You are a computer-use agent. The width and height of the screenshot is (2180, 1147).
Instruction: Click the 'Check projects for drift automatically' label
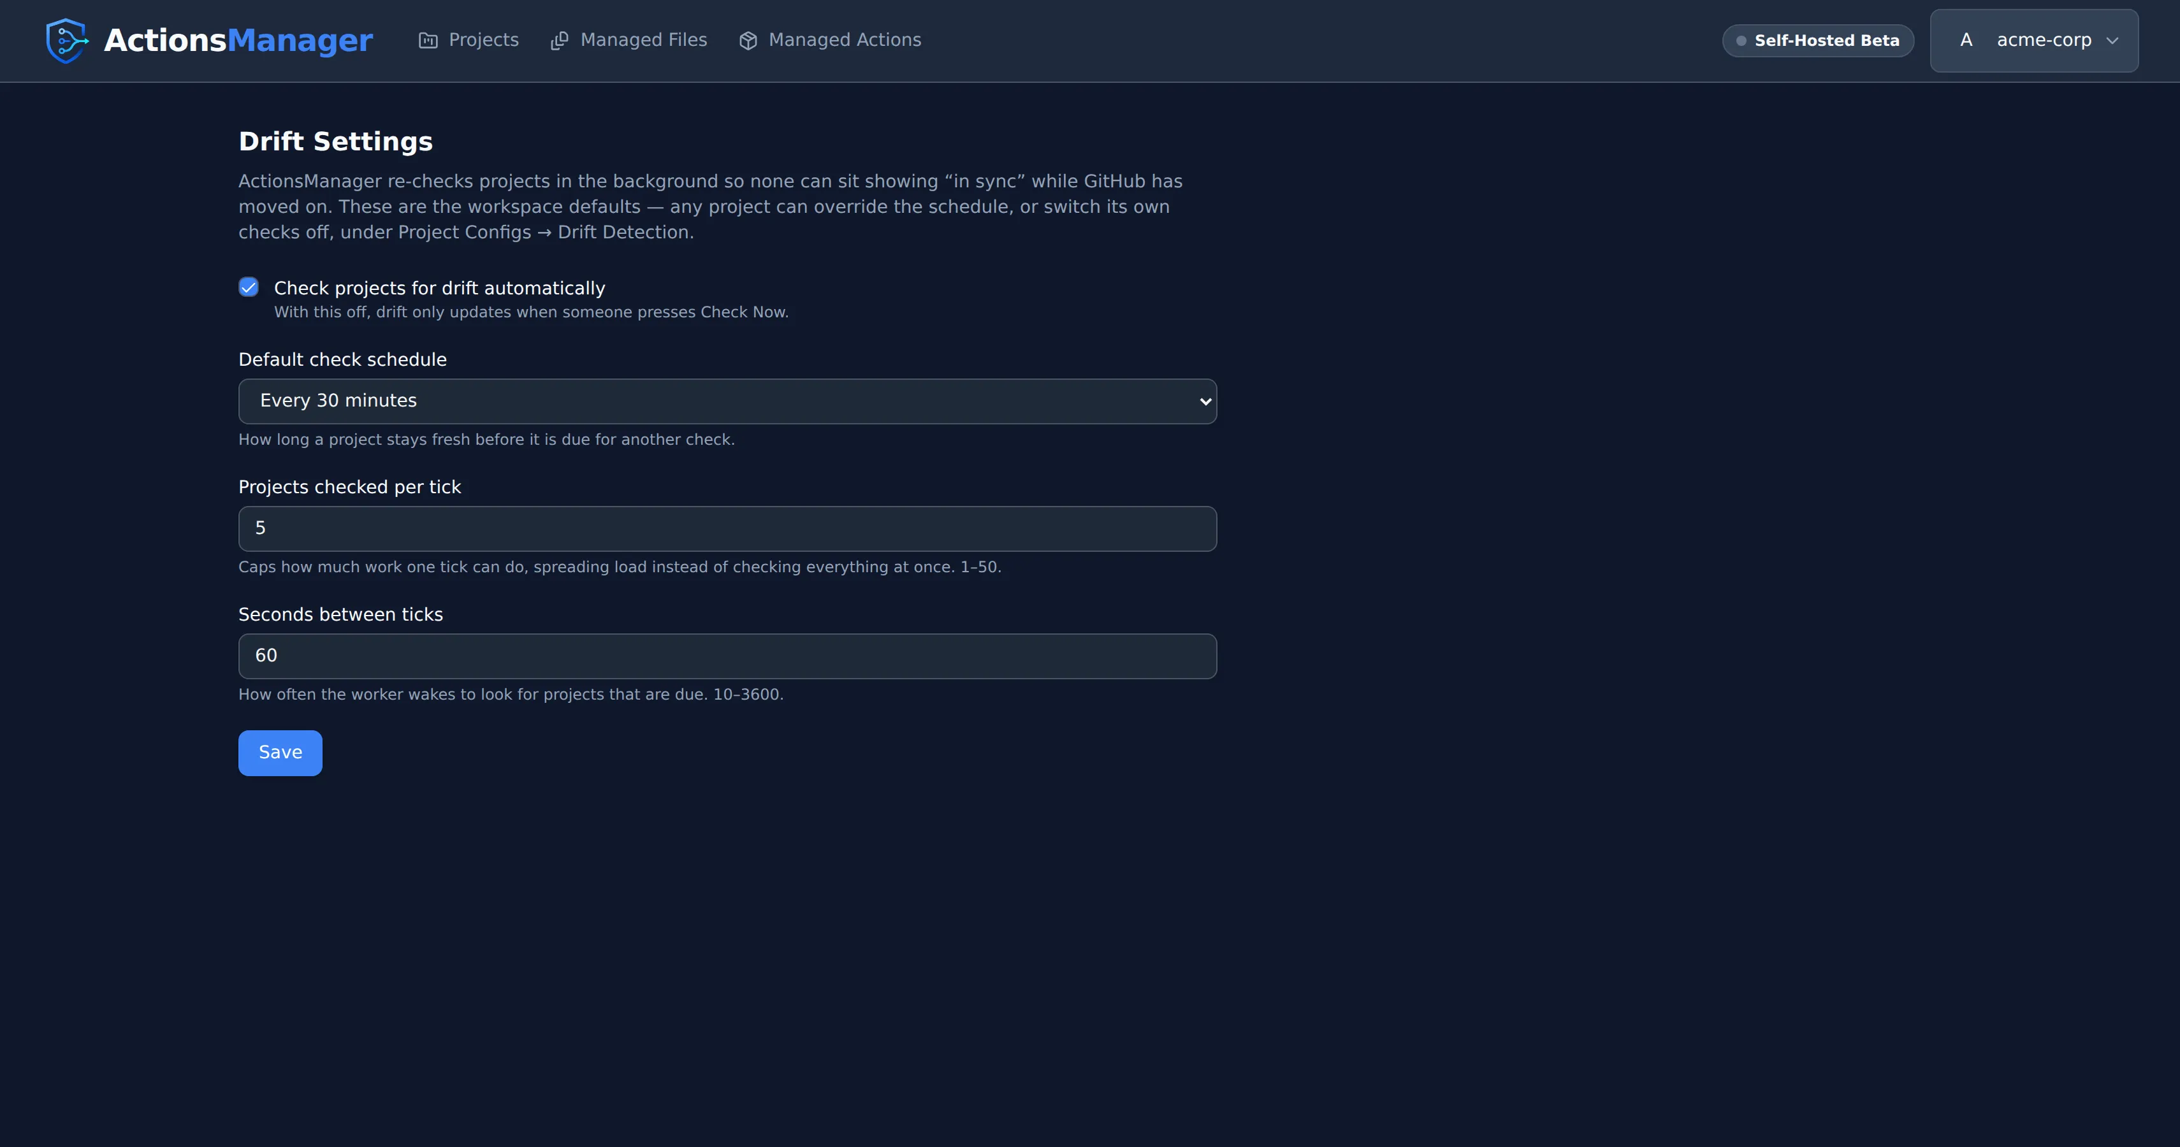point(439,289)
